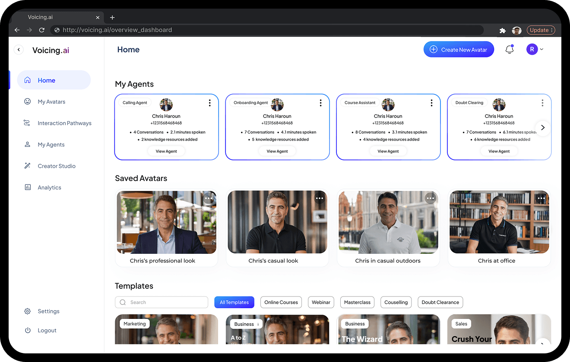This screenshot has height=362, width=570.
Task: Click the globe site info icon in address bar
Action: click(57, 30)
